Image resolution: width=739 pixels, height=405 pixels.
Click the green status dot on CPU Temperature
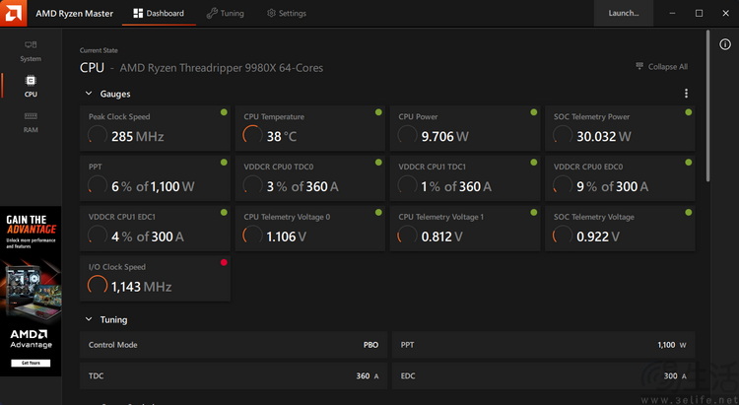click(378, 112)
